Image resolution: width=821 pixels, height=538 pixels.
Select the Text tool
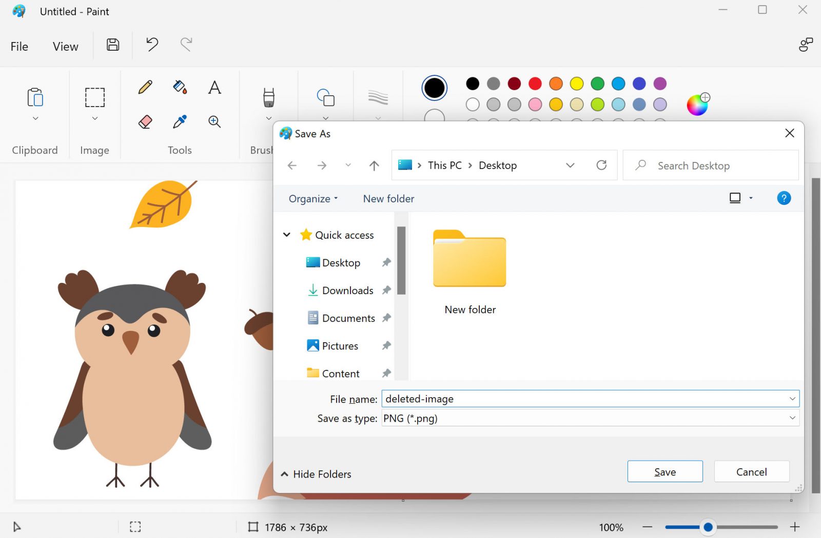tap(214, 88)
